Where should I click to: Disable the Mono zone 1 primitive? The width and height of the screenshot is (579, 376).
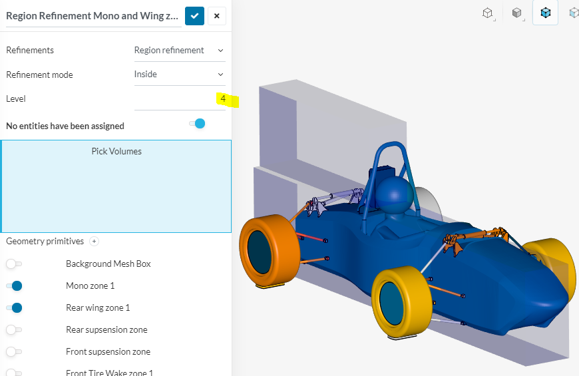coord(14,286)
